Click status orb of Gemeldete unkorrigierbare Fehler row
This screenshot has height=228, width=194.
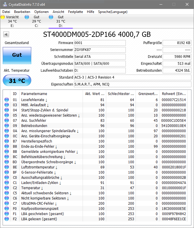coord(7,151)
